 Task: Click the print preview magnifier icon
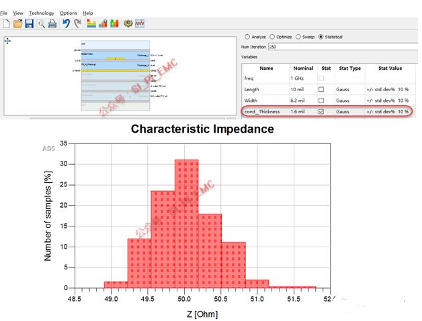tap(41, 24)
